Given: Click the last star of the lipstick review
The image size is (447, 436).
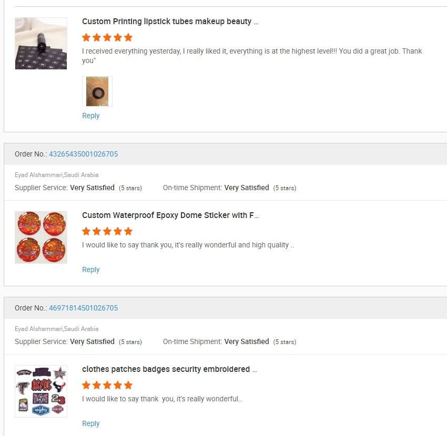Looking at the screenshot, I should [128, 37].
